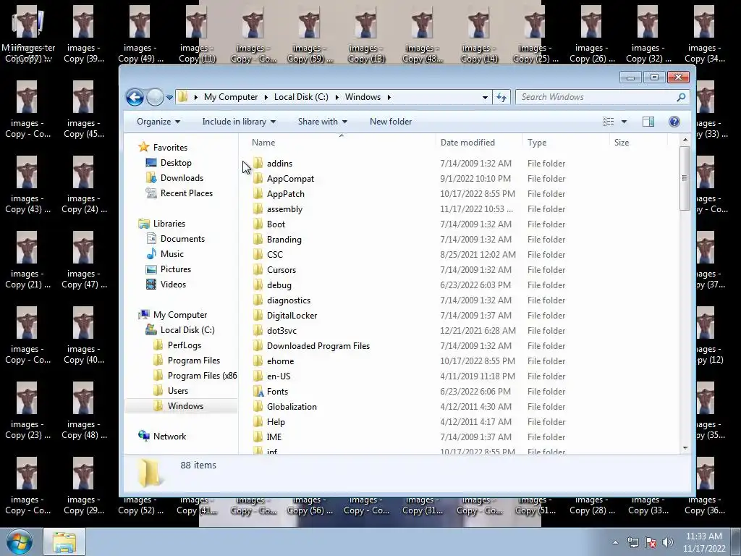
Task: Click the Explorer taskbar button
Action: coord(64,542)
